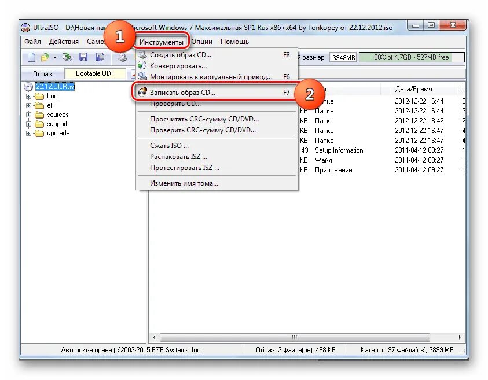Choose Изменить имя тома... menu entry
This screenshot has height=380, width=488.
click(x=217, y=183)
